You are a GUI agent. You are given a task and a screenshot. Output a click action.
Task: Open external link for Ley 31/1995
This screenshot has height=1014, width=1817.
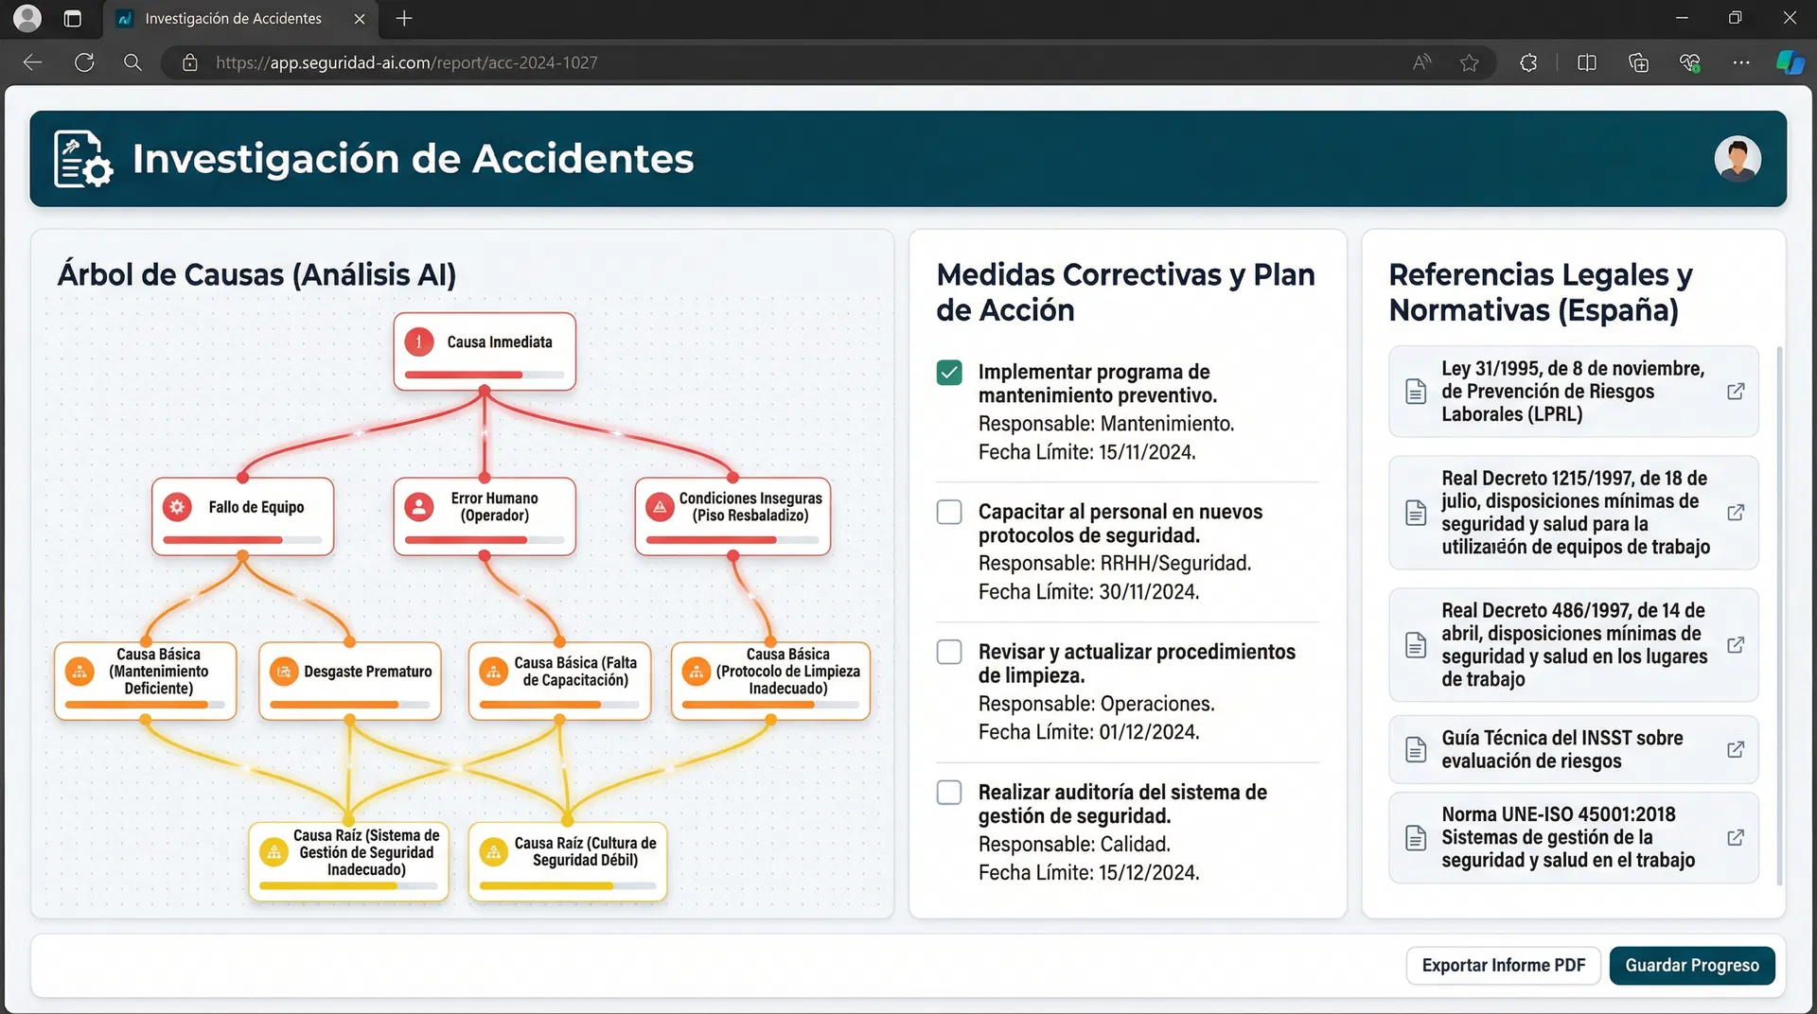[x=1738, y=392]
